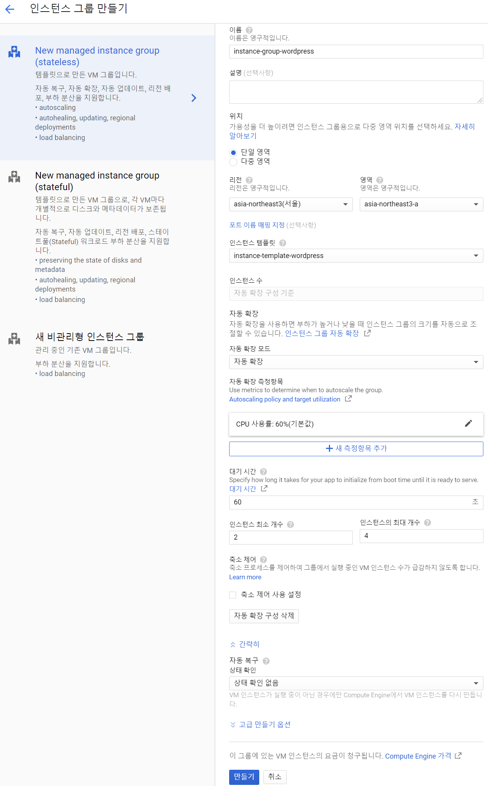Click external link icon after 인스턴스 그룹 자동 확장
Image resolution: width=493 pixels, height=786 pixels.
pyautogui.click(x=367, y=333)
